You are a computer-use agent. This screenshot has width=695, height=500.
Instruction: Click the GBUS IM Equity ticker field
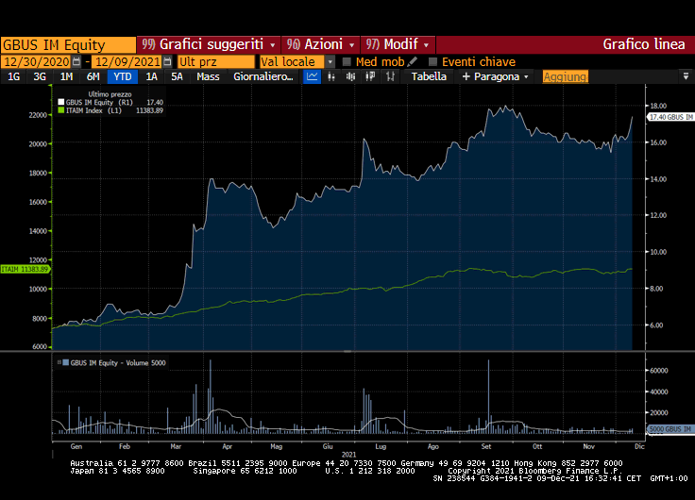tap(68, 44)
